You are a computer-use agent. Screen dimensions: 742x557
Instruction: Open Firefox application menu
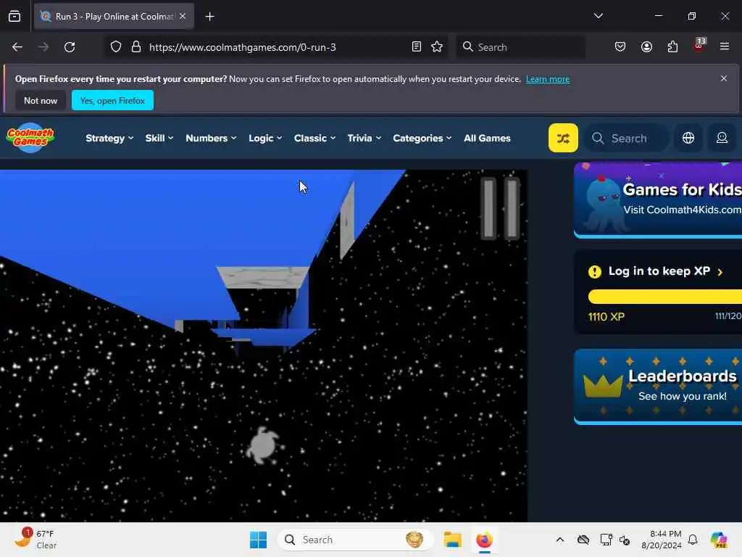tap(725, 46)
